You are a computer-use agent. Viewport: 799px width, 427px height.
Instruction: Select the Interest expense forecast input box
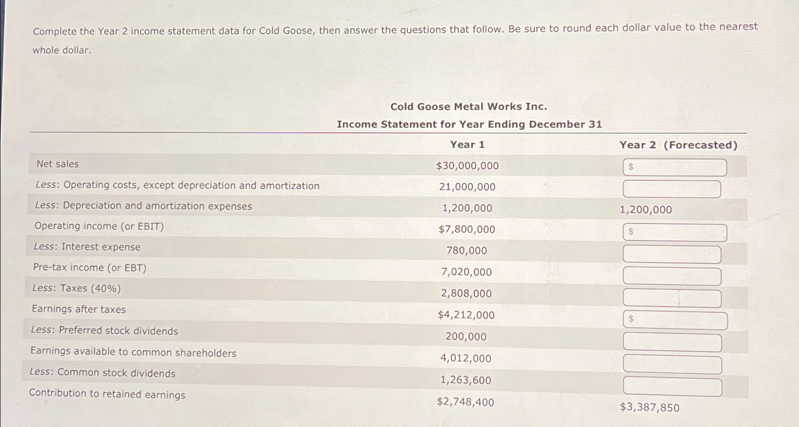coord(672,254)
